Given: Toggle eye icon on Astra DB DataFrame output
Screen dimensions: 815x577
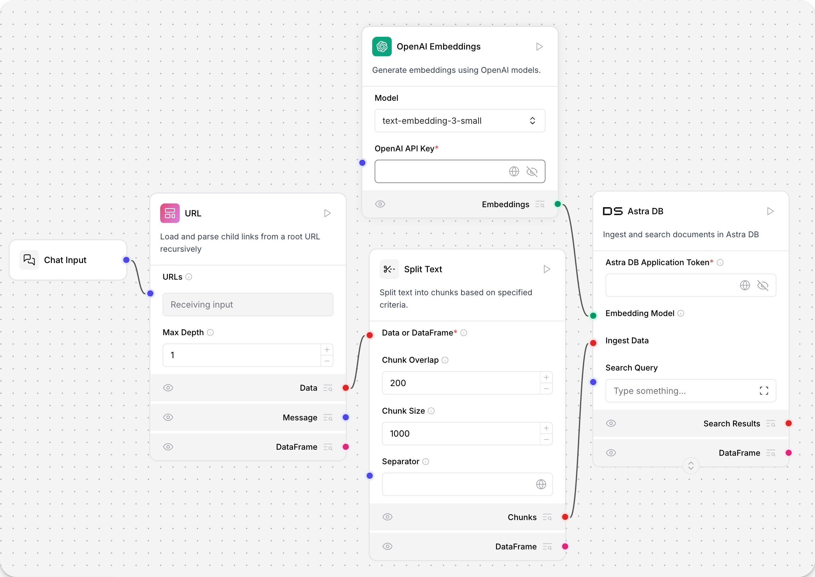Looking at the screenshot, I should [x=611, y=453].
